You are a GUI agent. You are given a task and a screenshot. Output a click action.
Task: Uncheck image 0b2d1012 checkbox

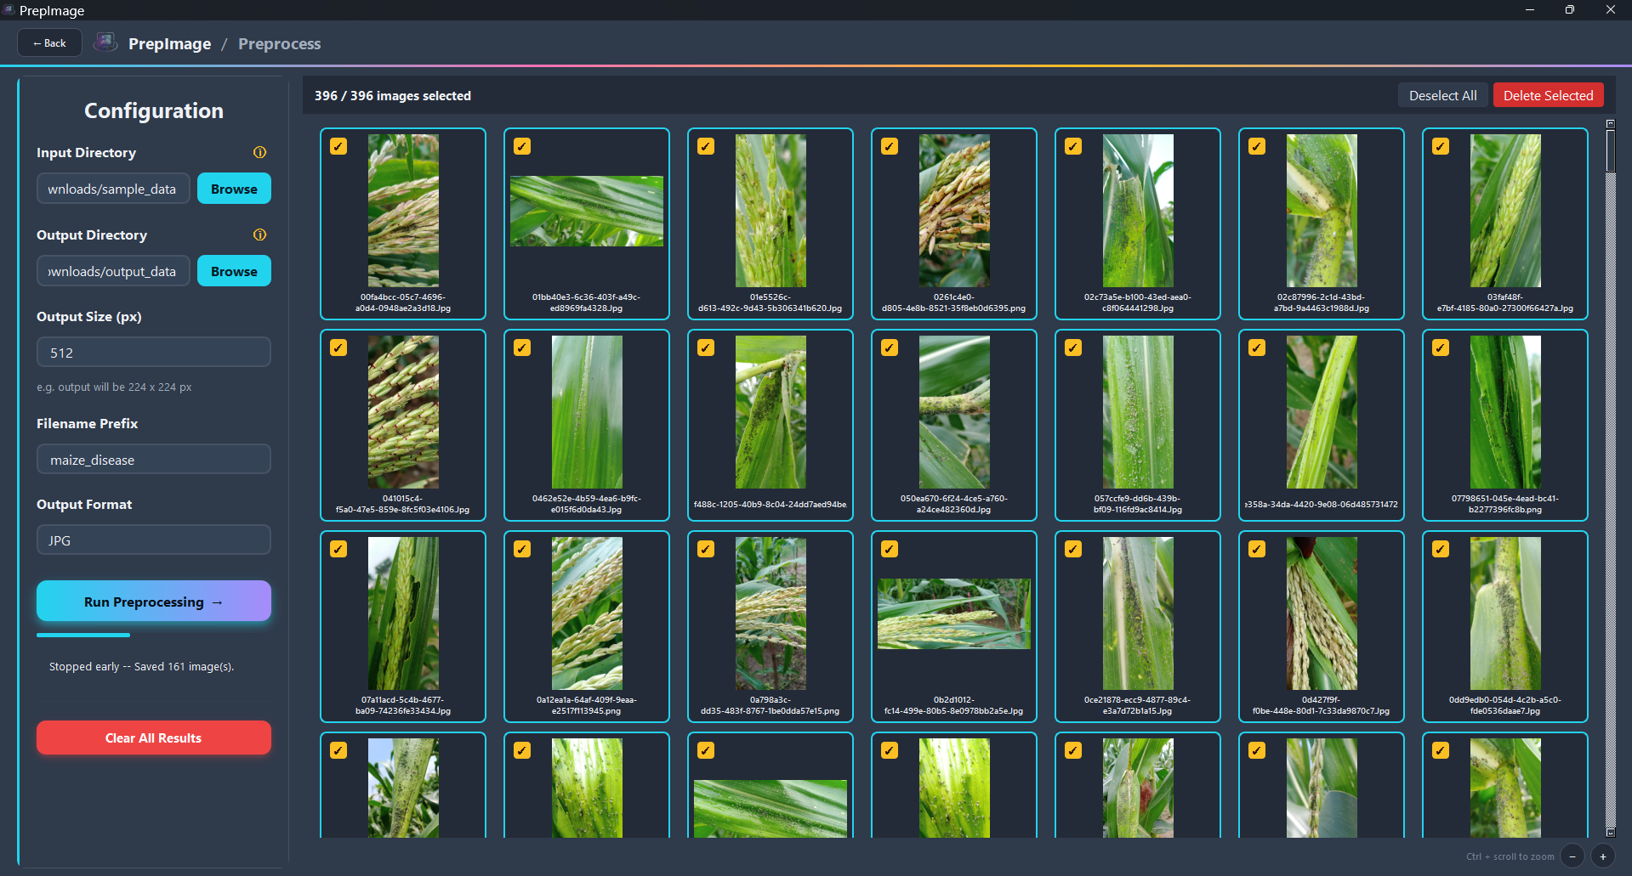[890, 549]
